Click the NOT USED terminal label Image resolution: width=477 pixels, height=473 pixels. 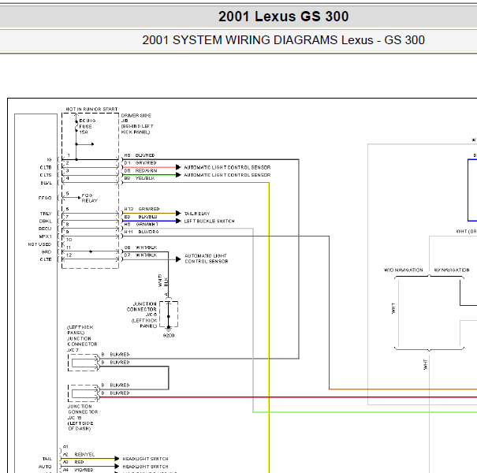tap(39, 244)
